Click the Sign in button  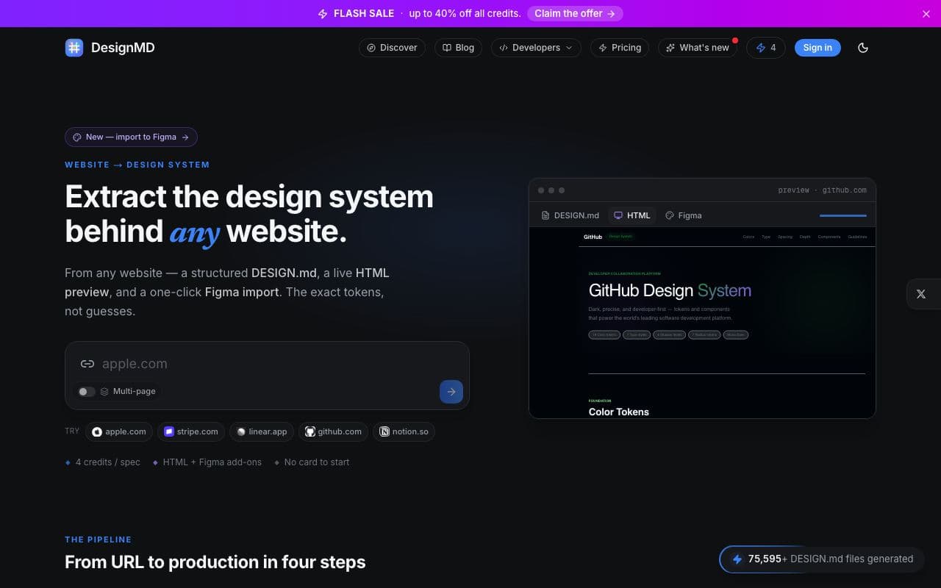tap(817, 48)
